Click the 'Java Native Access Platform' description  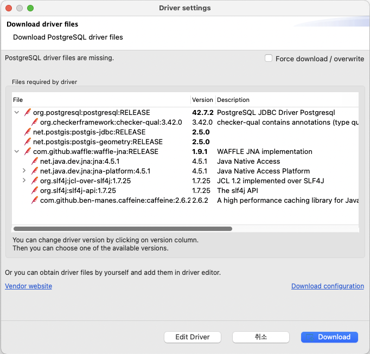(263, 171)
